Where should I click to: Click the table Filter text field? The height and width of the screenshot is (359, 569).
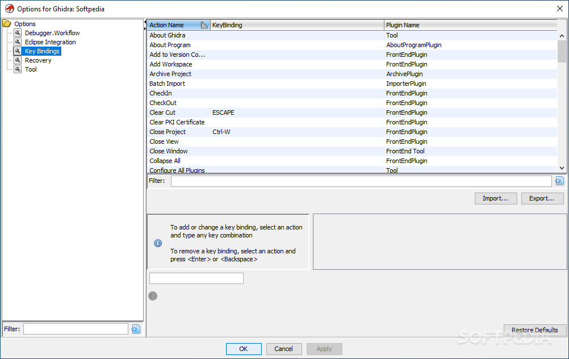coord(361,181)
